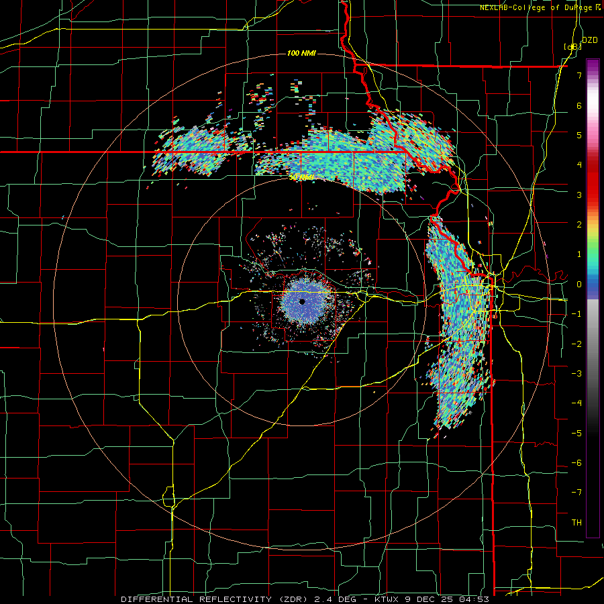Click the DZD legend title
The image size is (604, 604).
coord(589,40)
